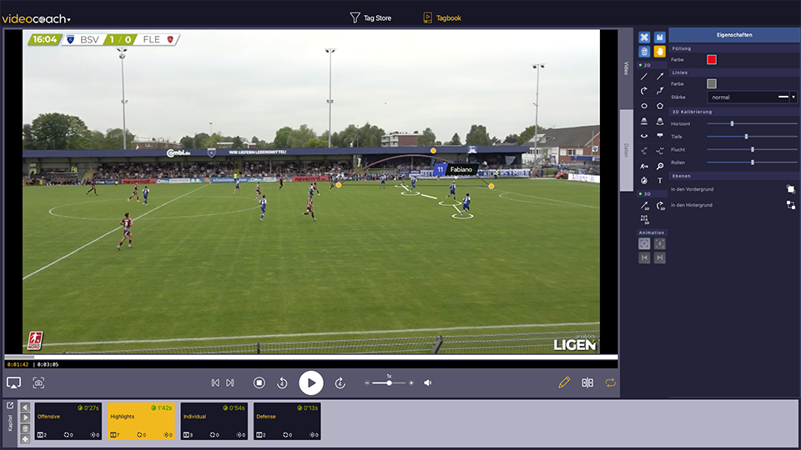Open the Individual chapter card

[214, 421]
